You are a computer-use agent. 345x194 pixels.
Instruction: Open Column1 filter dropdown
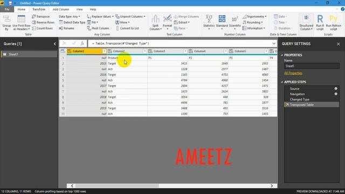[x=104, y=51]
